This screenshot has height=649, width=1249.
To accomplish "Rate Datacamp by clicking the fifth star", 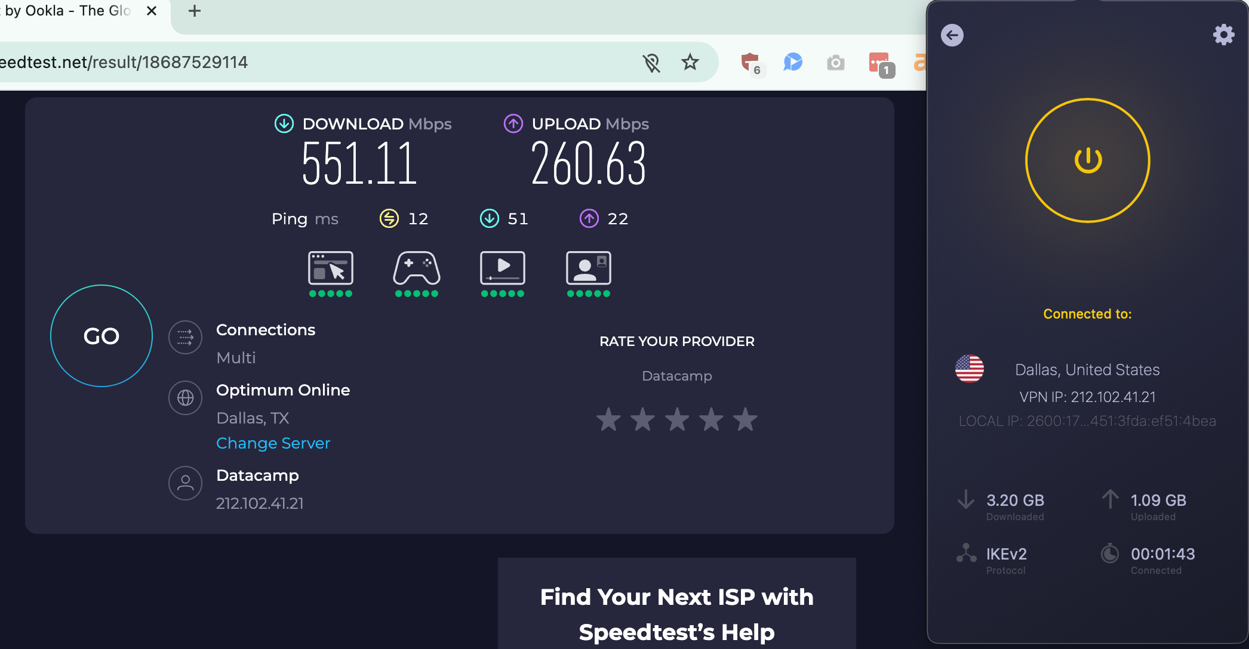I will (745, 419).
